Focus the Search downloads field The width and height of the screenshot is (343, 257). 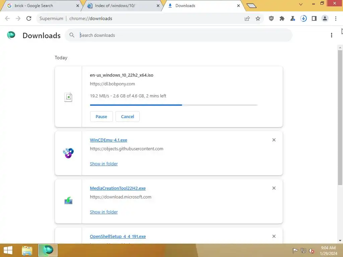[179, 35]
